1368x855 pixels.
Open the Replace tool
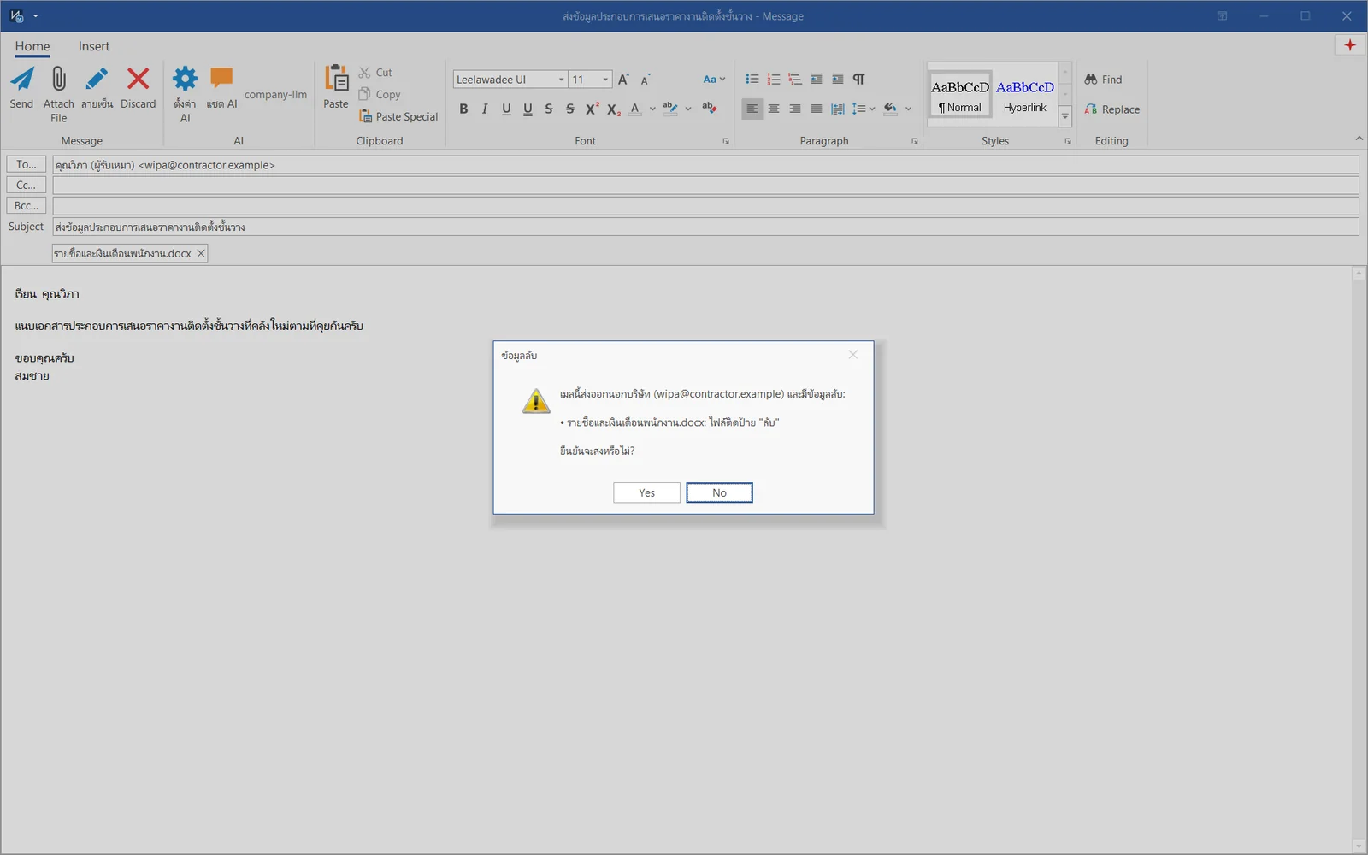[1111, 109]
